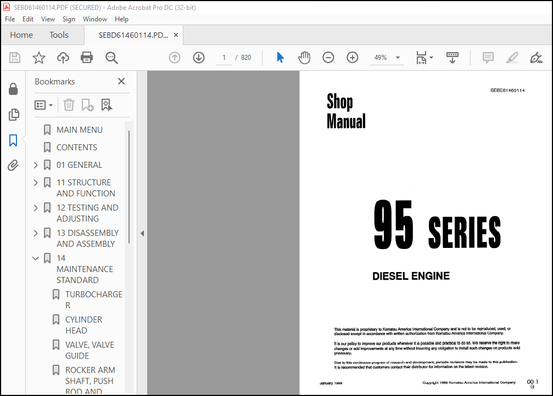Expand the 01 GENERAL bookmark
This screenshot has height=396, width=553.
click(x=36, y=165)
